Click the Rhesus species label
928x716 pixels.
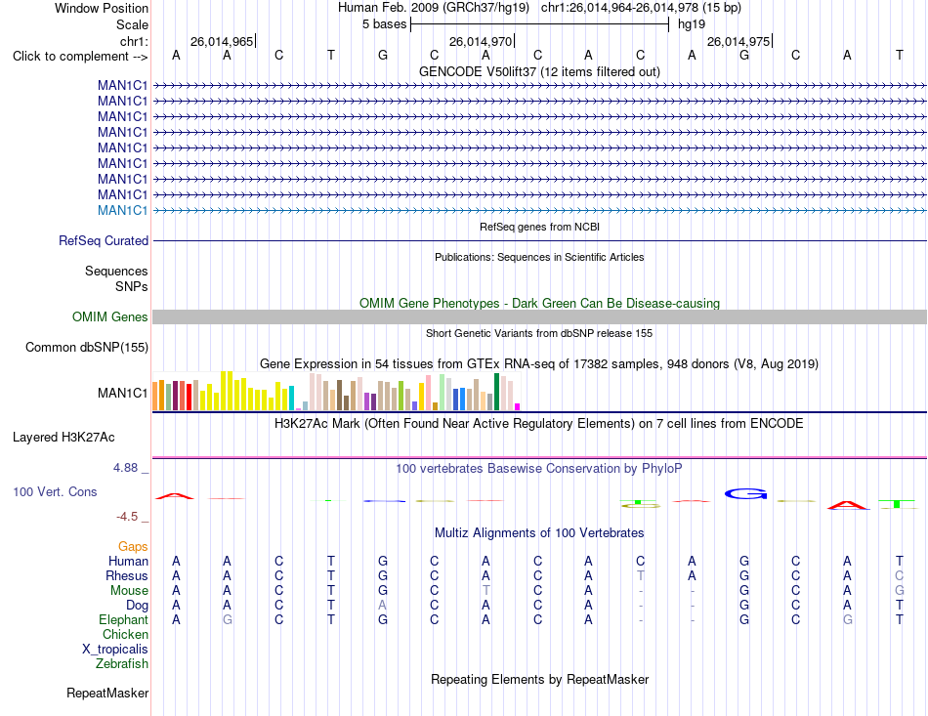tap(127, 575)
